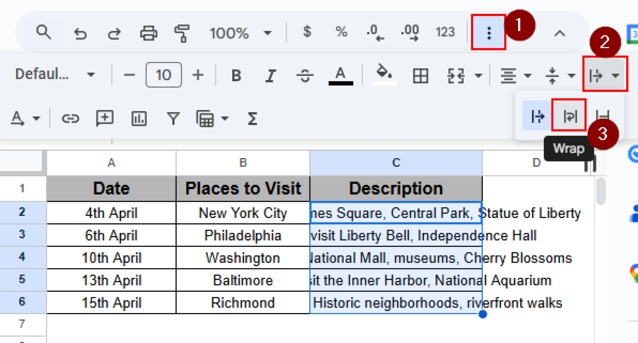
Task: Open the text color picker
Action: point(340,75)
